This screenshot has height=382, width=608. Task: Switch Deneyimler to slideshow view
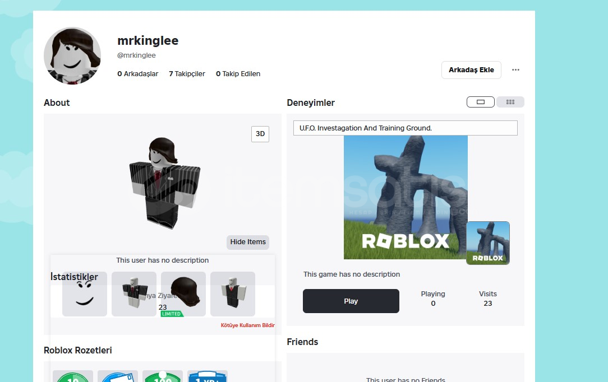tap(481, 102)
